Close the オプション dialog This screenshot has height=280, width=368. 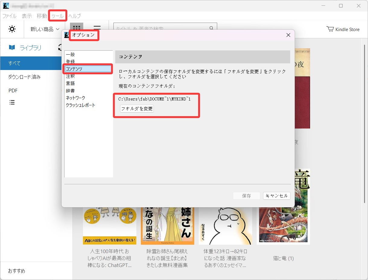click(288, 35)
